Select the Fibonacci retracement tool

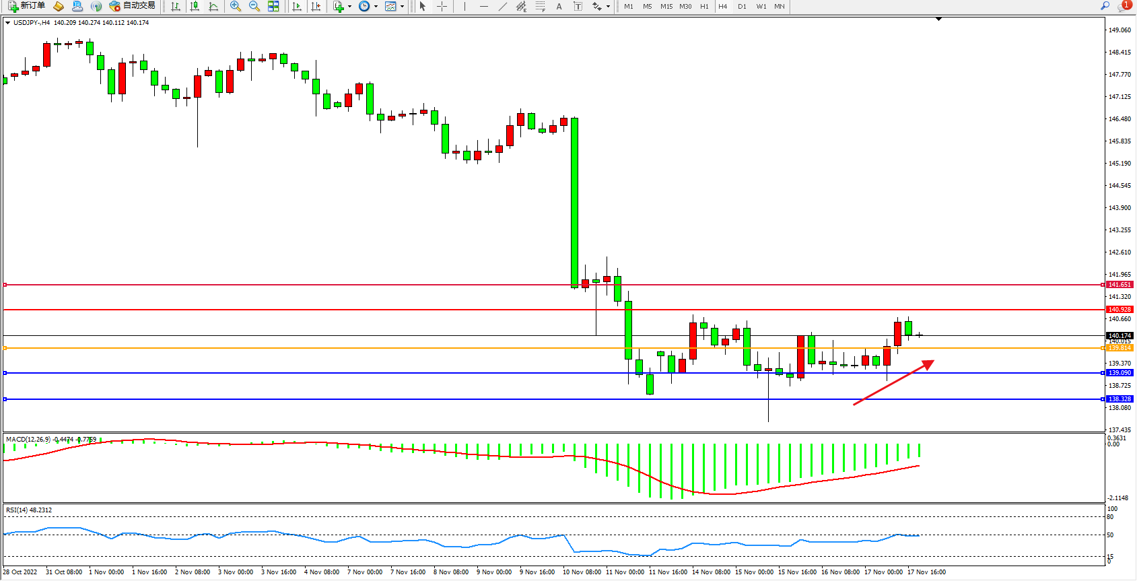point(541,6)
